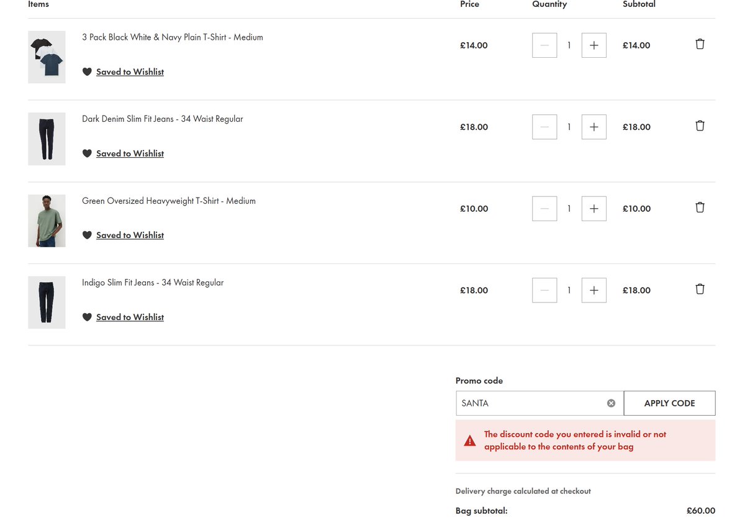Open the 3 Pack T-Shirt product thumbnail
This screenshot has height=525, width=745.
coord(47,57)
